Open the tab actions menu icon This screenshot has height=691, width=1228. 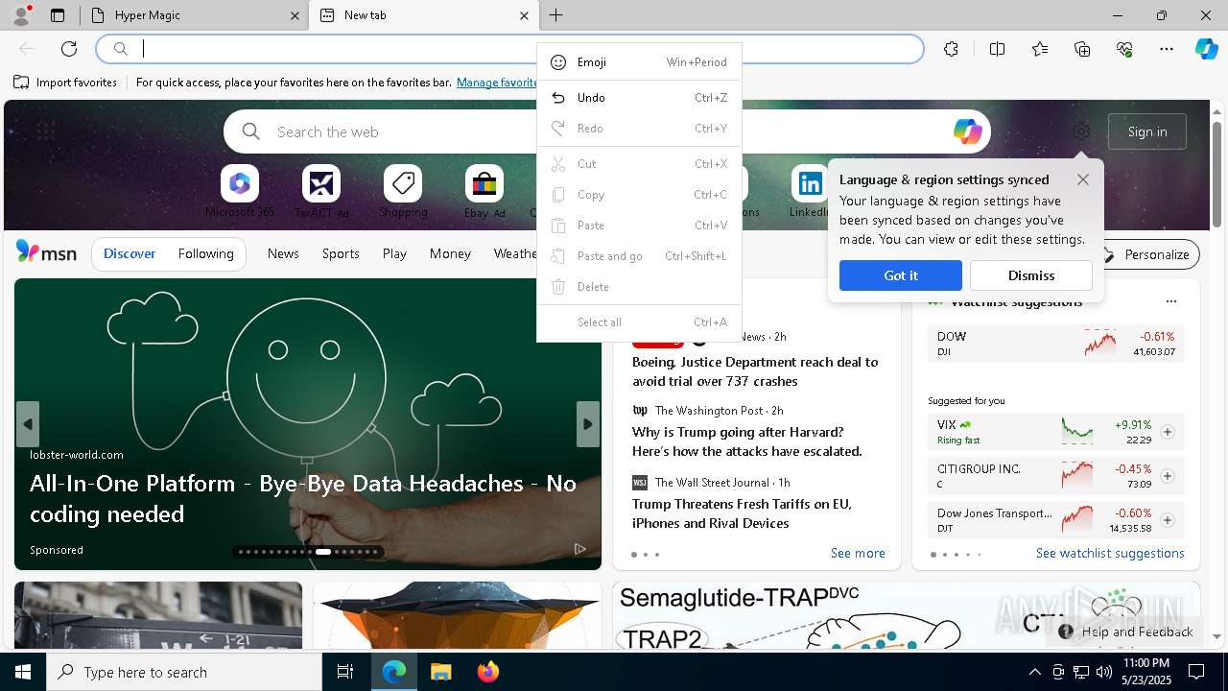[58, 15]
